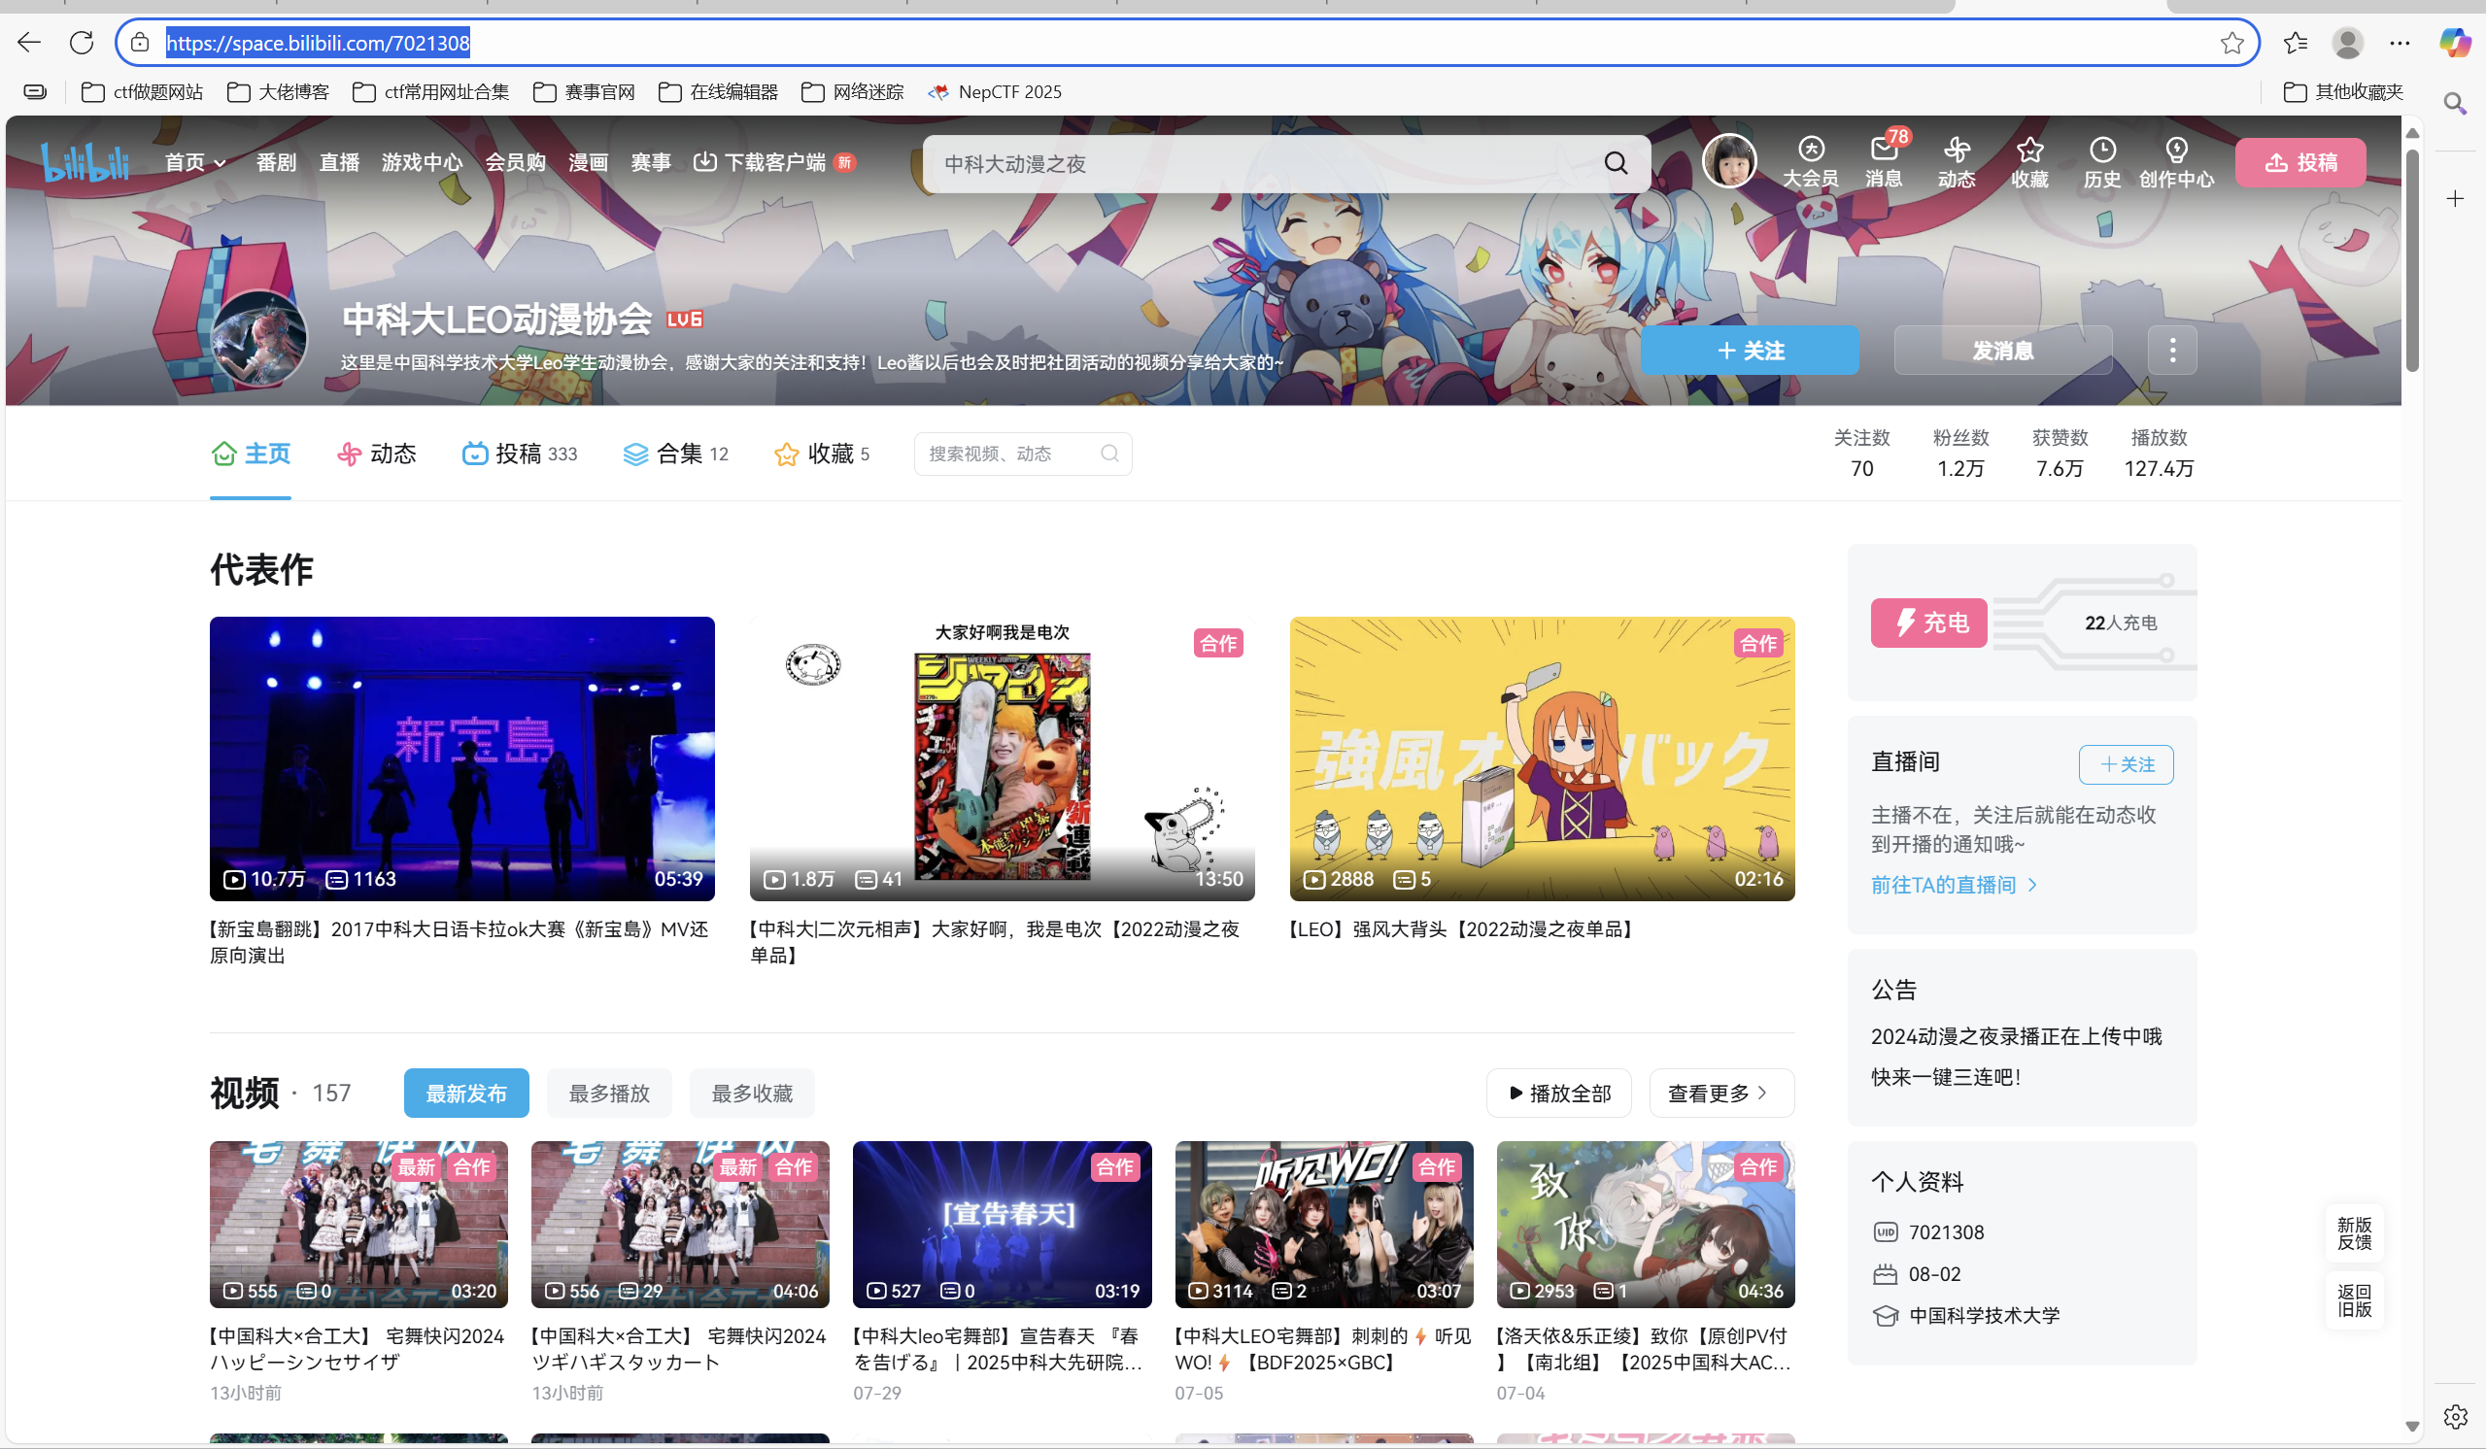2486x1449 pixels.
Task: Open the 大会员 icon
Action: coord(1810,163)
